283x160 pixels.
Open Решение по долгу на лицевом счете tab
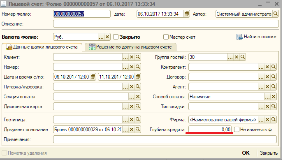[x=130, y=47]
